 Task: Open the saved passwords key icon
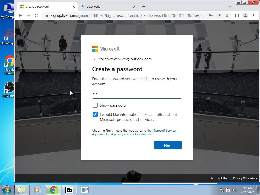[x=210, y=15]
